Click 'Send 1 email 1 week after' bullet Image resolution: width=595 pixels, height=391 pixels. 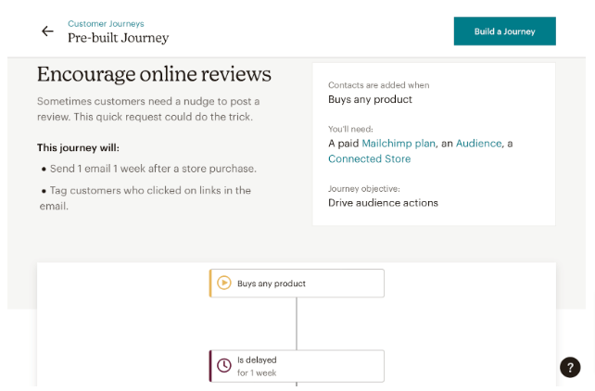148,169
